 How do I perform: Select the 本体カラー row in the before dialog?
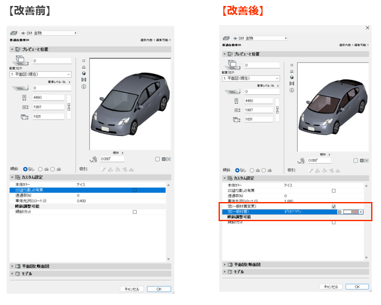(x=88, y=185)
